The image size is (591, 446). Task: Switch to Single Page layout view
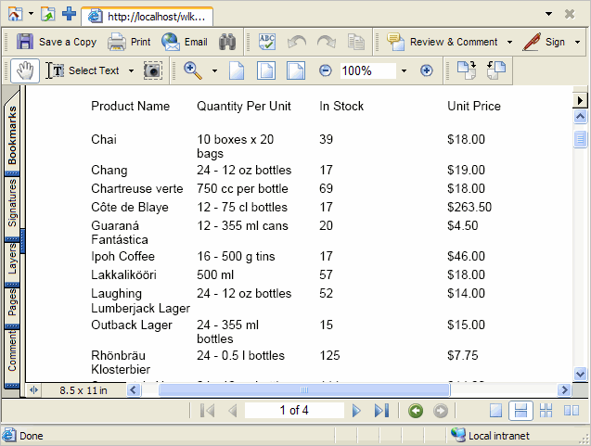point(497,411)
